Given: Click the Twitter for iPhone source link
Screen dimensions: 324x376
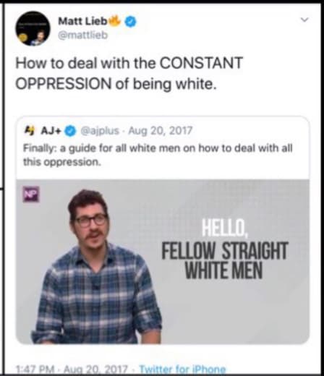Looking at the screenshot, I should tap(183, 369).
